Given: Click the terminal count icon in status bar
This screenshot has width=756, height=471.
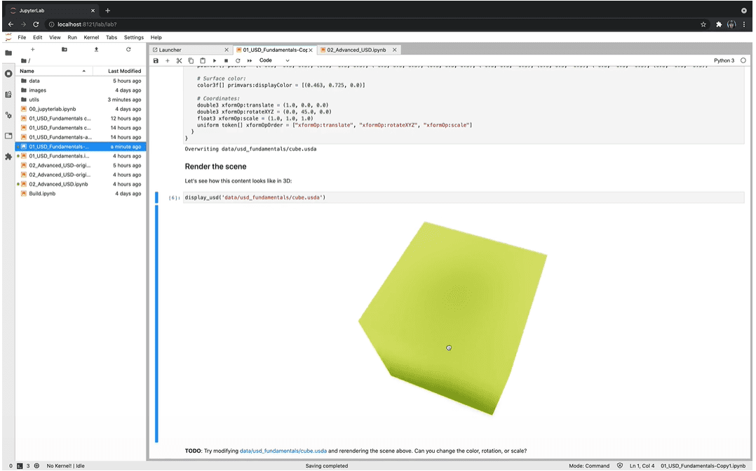Looking at the screenshot, I should click(20, 466).
